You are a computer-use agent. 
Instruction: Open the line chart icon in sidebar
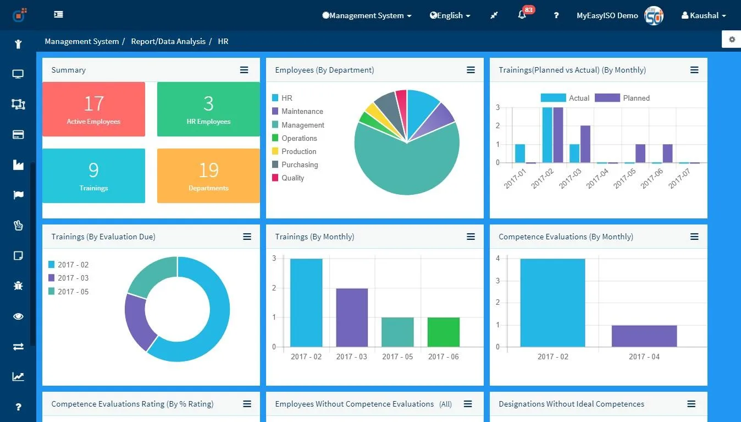[18, 377]
